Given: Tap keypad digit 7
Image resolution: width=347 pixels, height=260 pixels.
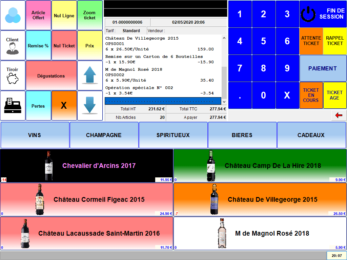Looking at the screenshot, I should 240,68.
